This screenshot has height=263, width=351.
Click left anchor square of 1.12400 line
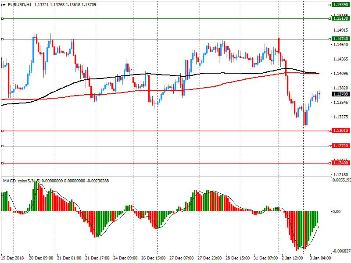point(2,163)
